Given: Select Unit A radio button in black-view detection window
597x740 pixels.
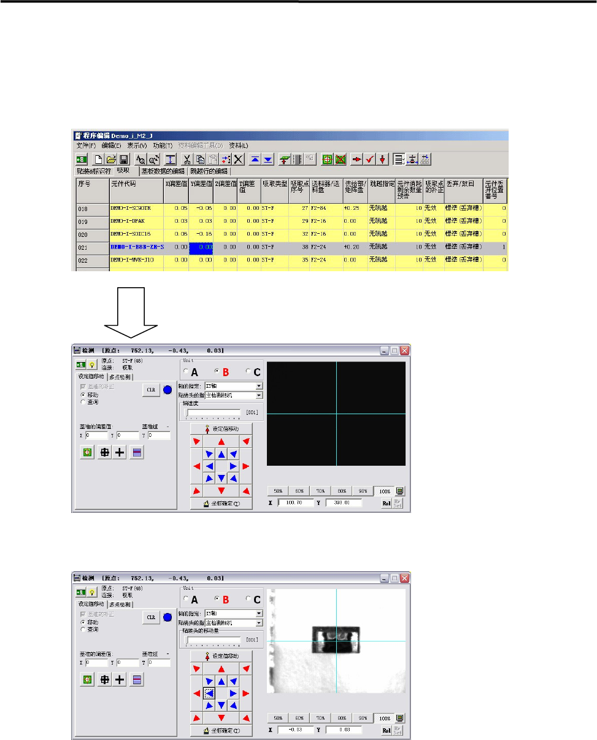Looking at the screenshot, I should (x=191, y=372).
